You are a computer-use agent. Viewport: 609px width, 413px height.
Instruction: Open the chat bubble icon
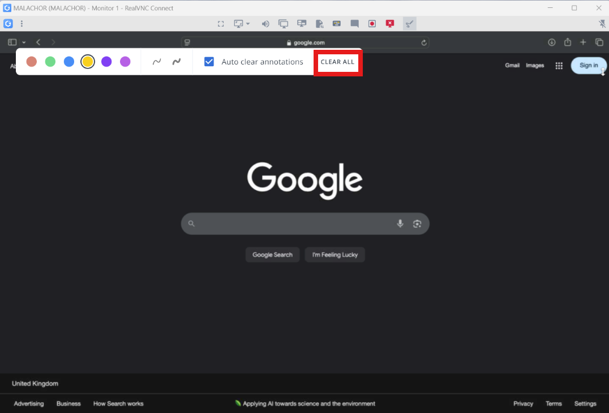(354, 24)
